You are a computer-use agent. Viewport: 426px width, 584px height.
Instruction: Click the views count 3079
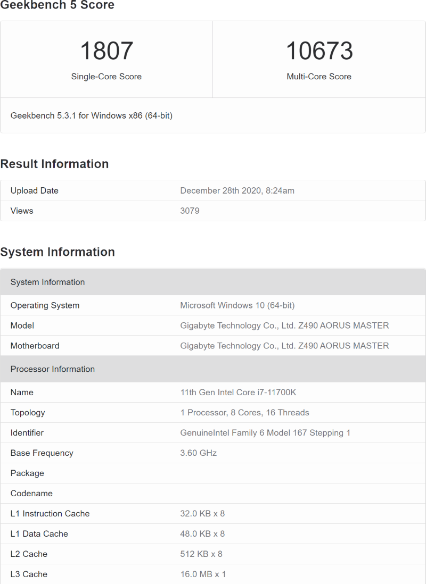[x=190, y=211]
